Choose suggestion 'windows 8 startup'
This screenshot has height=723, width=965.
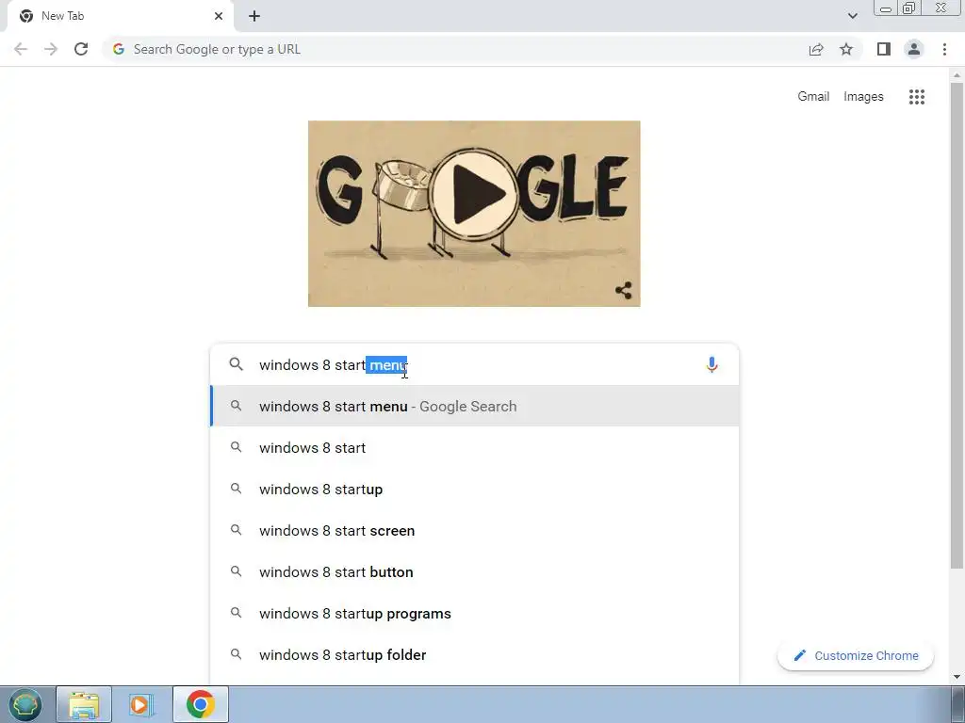[x=475, y=489]
